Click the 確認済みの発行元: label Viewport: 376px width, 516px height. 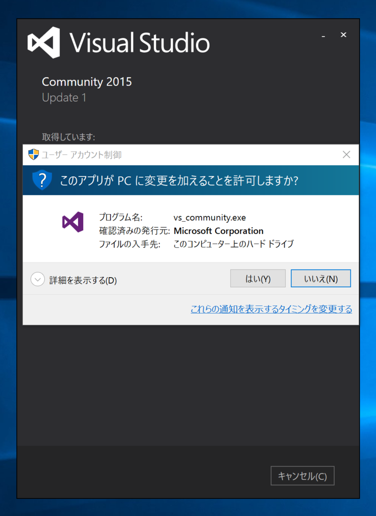(x=135, y=231)
